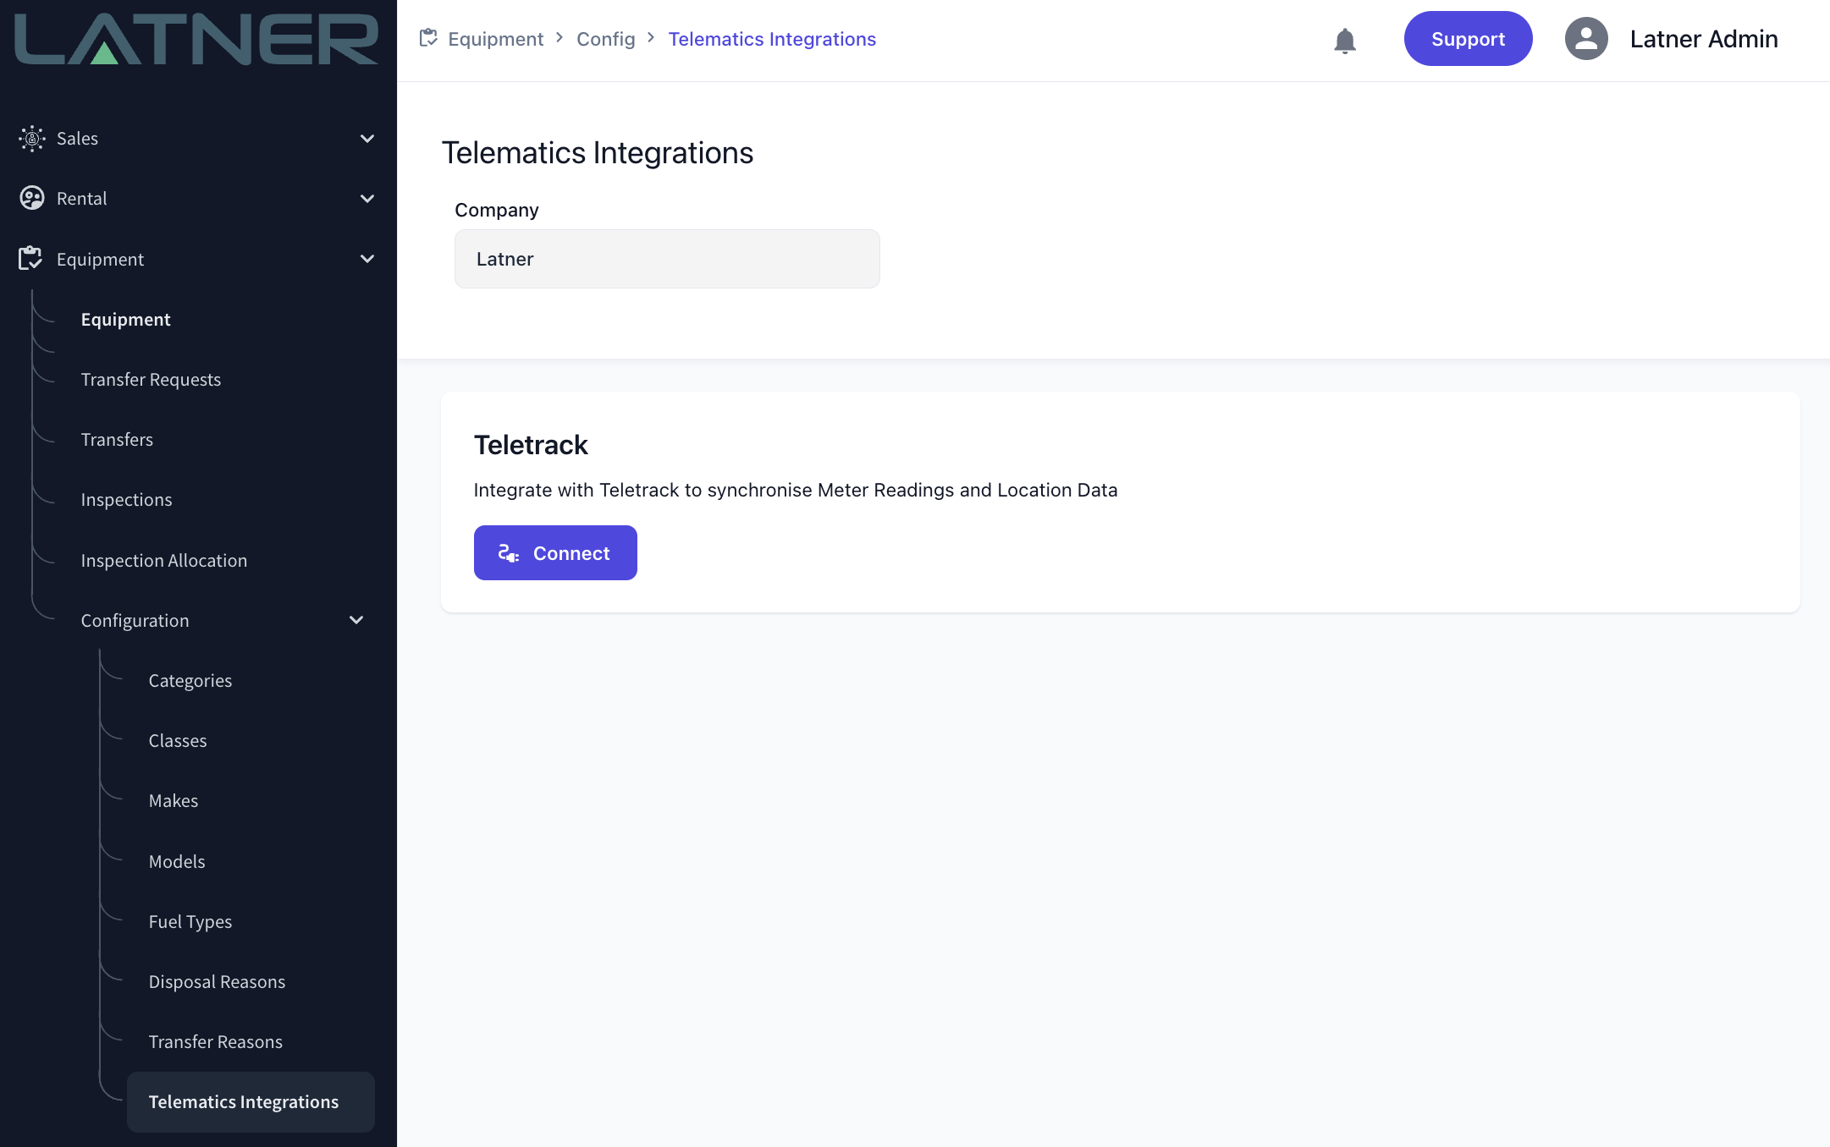The image size is (1830, 1147).
Task: Expand the Sales menu chevron
Action: (x=367, y=138)
